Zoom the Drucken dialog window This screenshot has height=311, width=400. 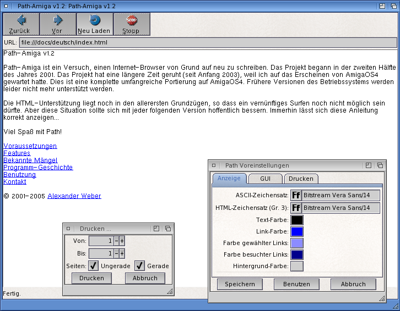pyautogui.click(x=156, y=229)
